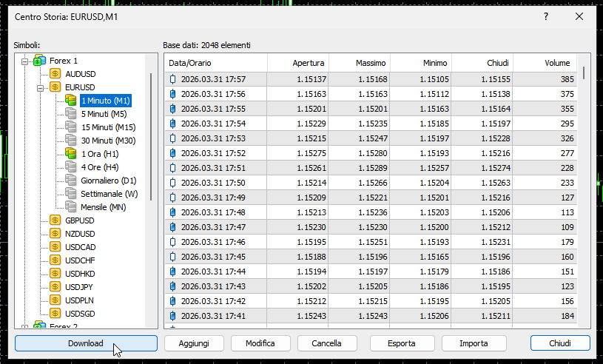Click the 4 Ore (H4) database icon
Viewport: 603px width, 364px height.
71,166
